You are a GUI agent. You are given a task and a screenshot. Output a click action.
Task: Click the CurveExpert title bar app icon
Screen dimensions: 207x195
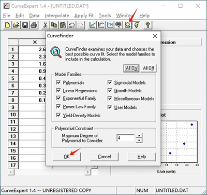click(7, 6)
